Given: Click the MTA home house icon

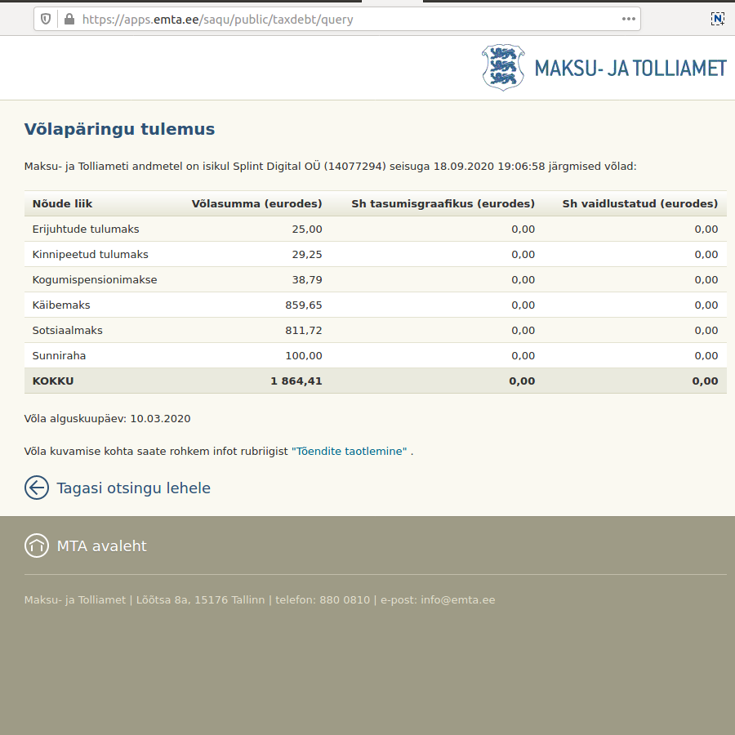Looking at the screenshot, I should [37, 546].
